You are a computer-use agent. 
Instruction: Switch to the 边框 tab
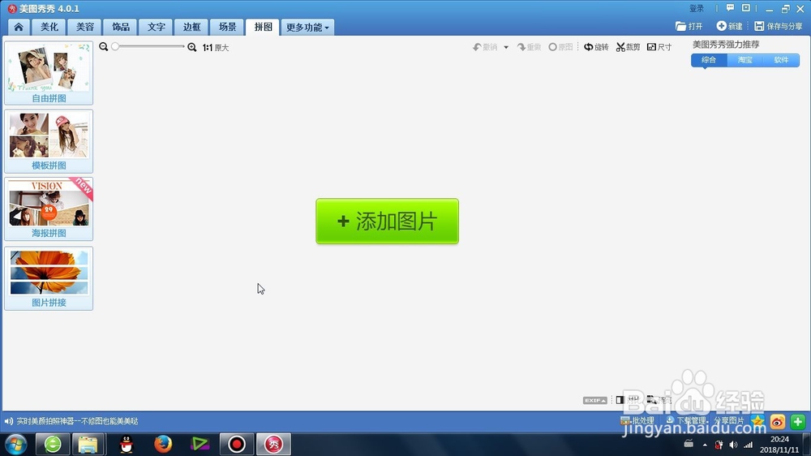(191, 27)
